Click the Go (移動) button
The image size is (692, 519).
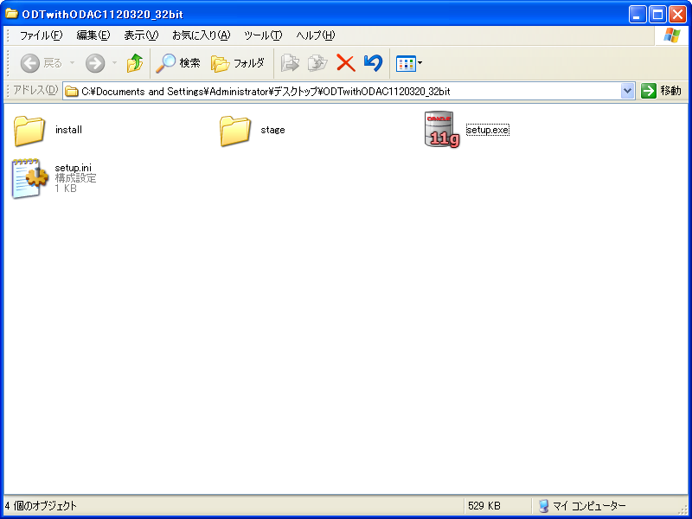[x=662, y=91]
